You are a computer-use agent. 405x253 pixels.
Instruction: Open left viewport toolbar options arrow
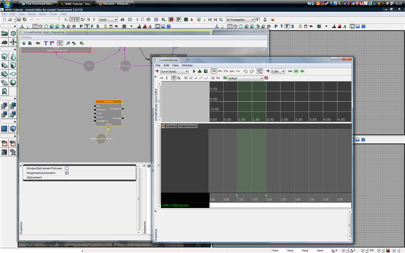point(131,27)
